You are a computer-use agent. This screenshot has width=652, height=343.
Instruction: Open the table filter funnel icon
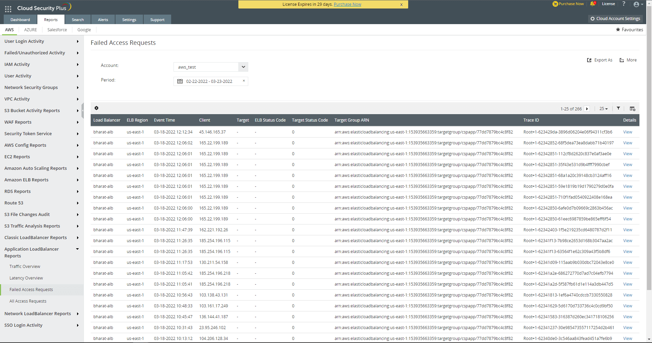click(x=618, y=108)
